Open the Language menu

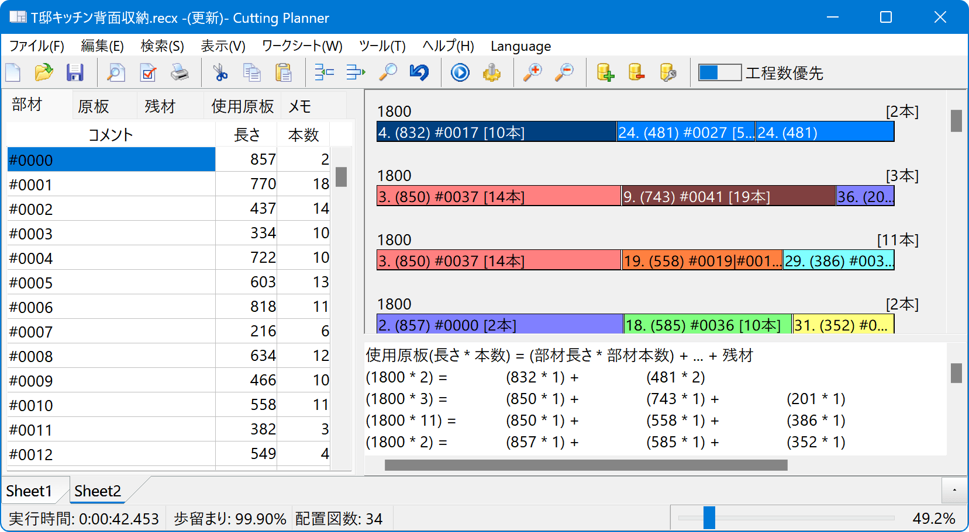[x=520, y=46]
